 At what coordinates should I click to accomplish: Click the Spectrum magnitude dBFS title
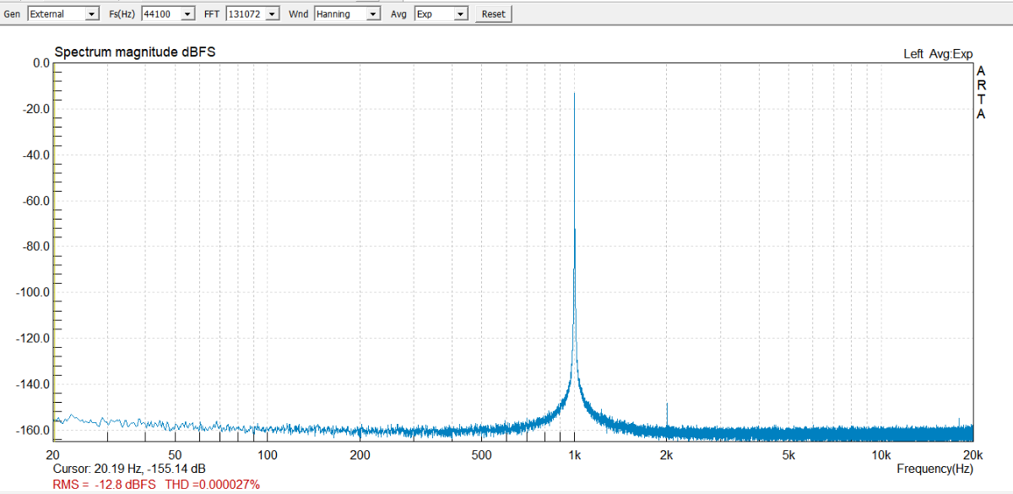tap(133, 52)
